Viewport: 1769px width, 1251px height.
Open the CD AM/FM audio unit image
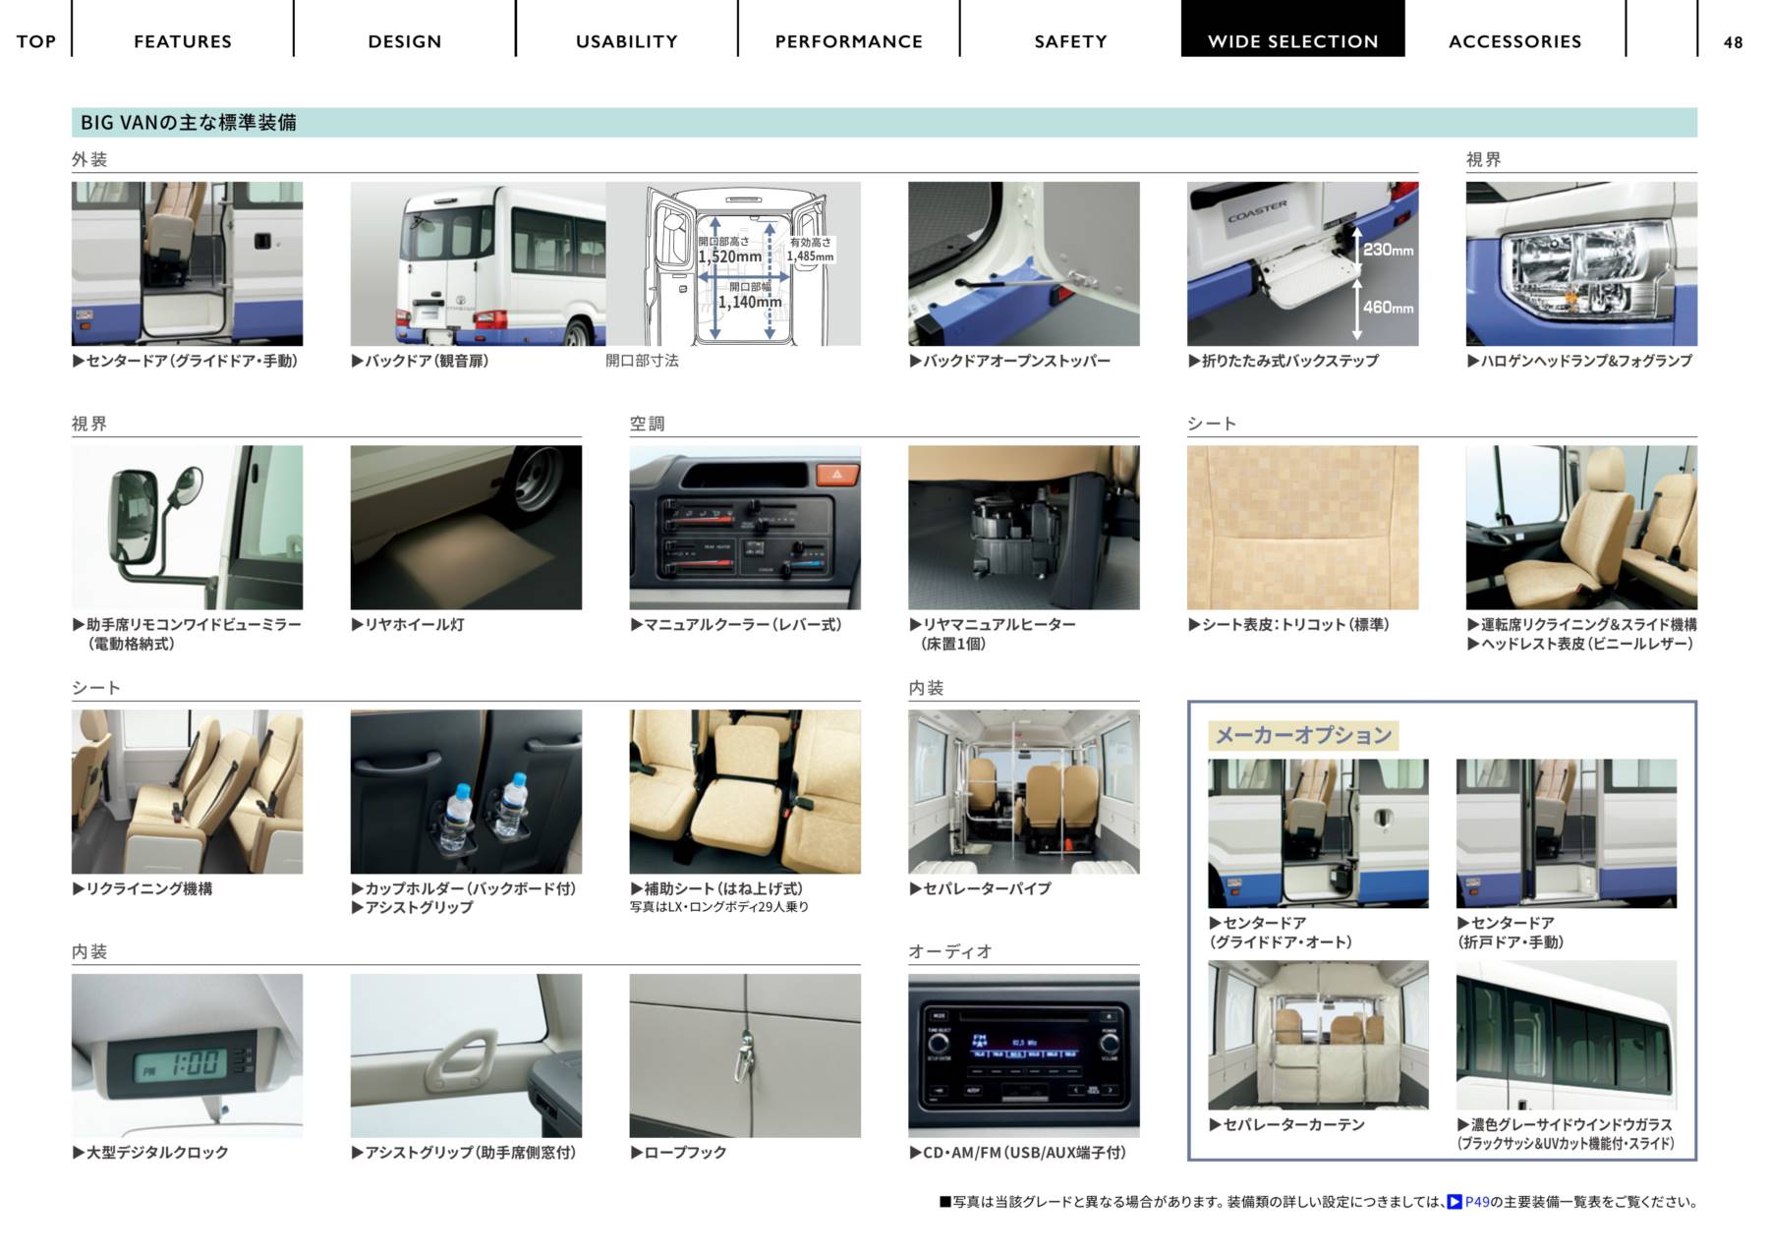1023,1055
